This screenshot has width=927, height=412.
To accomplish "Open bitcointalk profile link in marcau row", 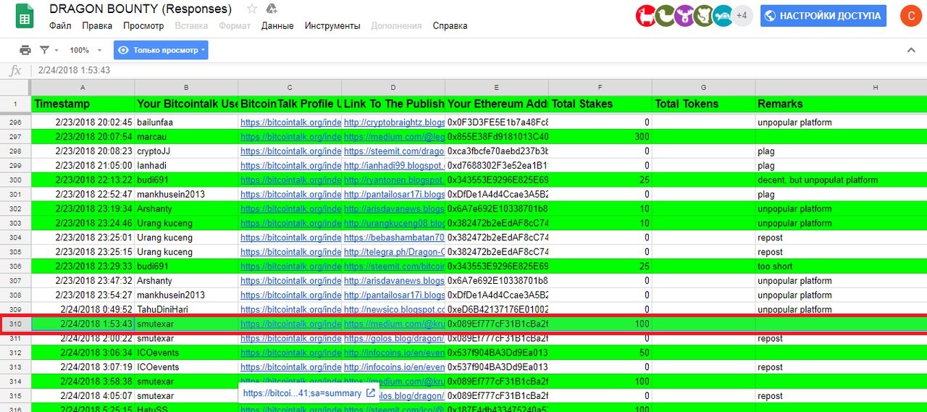I will point(290,136).
